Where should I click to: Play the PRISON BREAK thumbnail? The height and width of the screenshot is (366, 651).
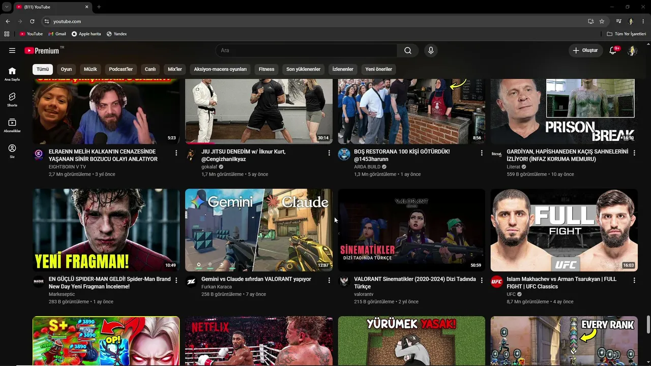[x=564, y=111]
